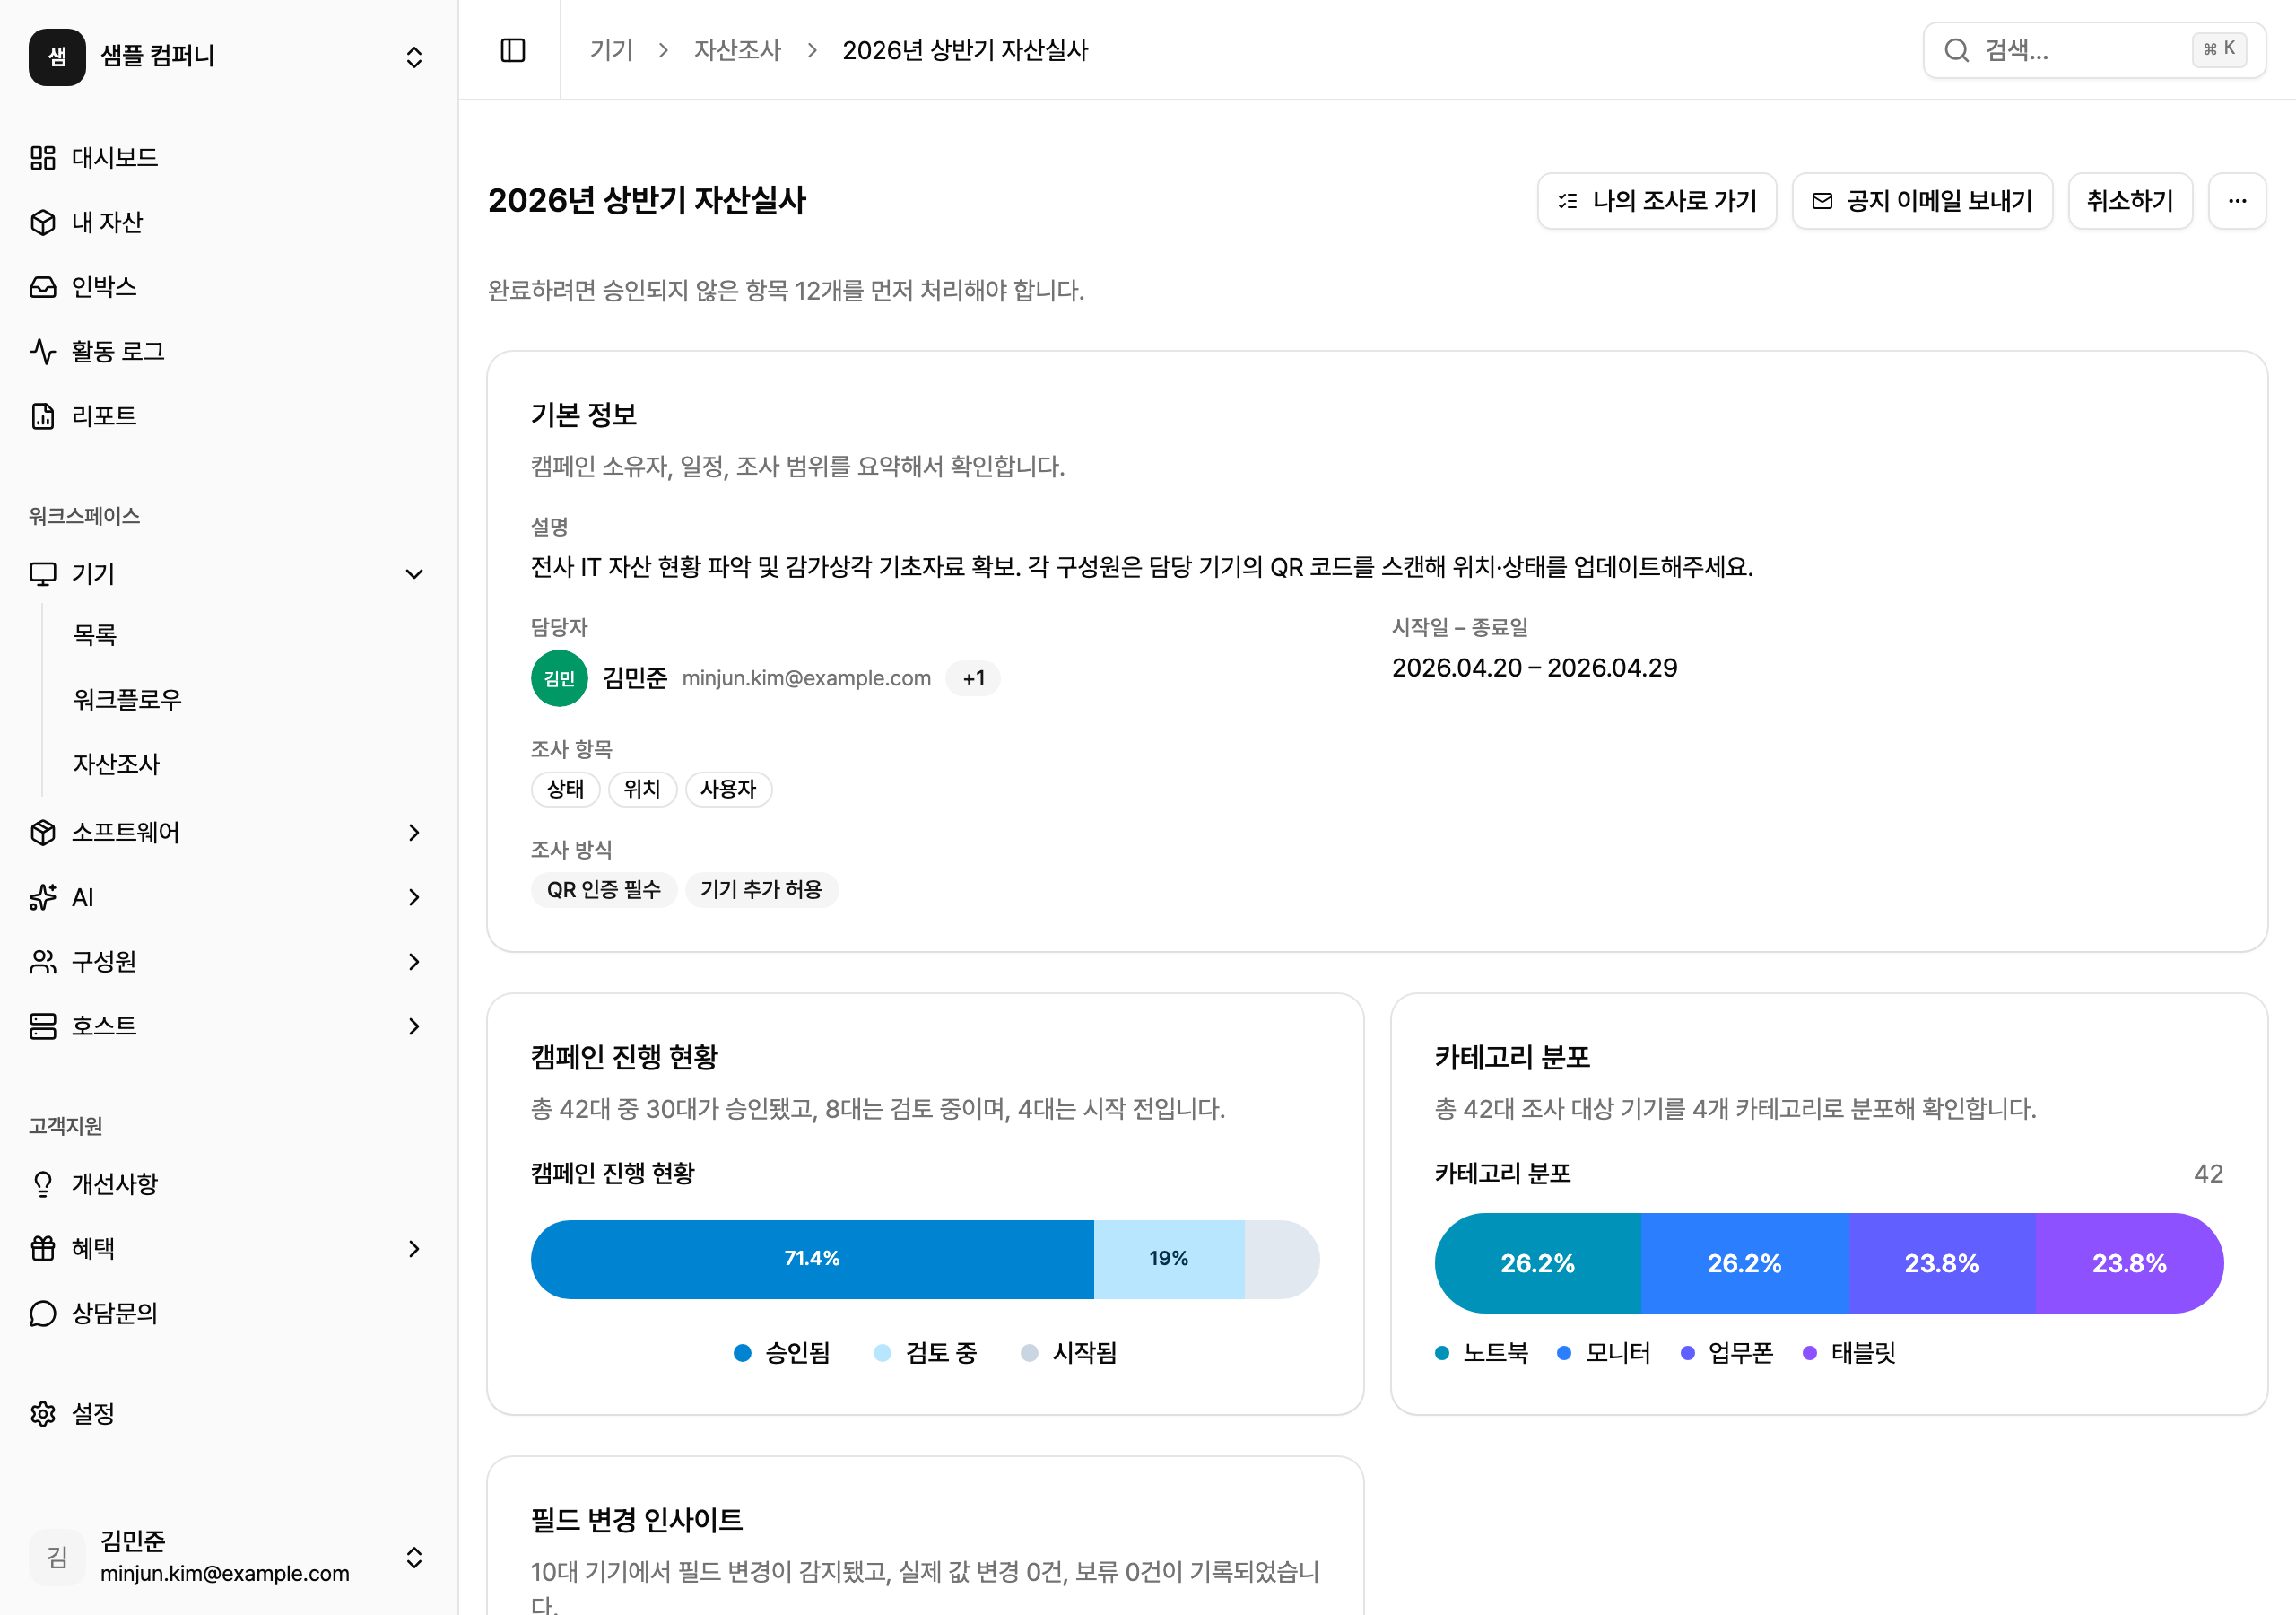Click the 내 자산 box icon
The width and height of the screenshot is (2296, 1615).
click(x=43, y=223)
